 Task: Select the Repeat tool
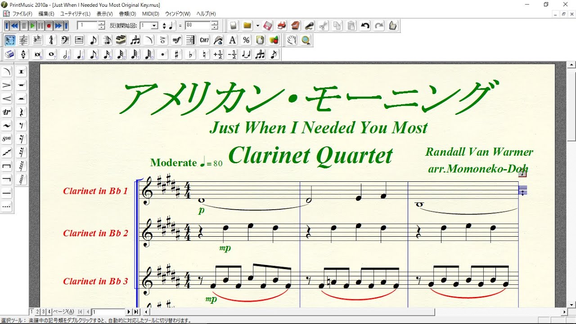click(x=191, y=40)
